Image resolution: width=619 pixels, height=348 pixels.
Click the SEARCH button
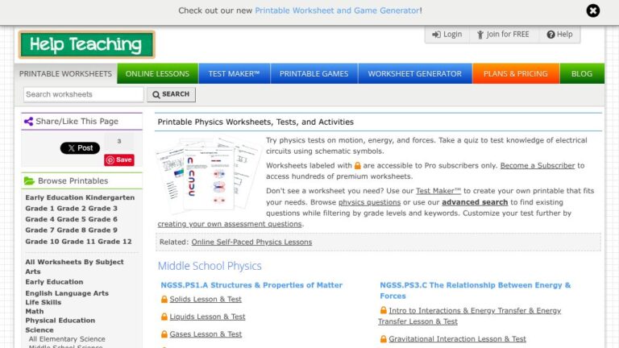171,94
